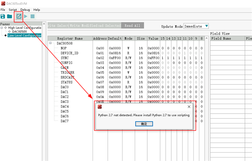Image resolution: width=252 pixels, height=161 pixels.
Task: Launch the scripting window icon
Action: point(19,16)
